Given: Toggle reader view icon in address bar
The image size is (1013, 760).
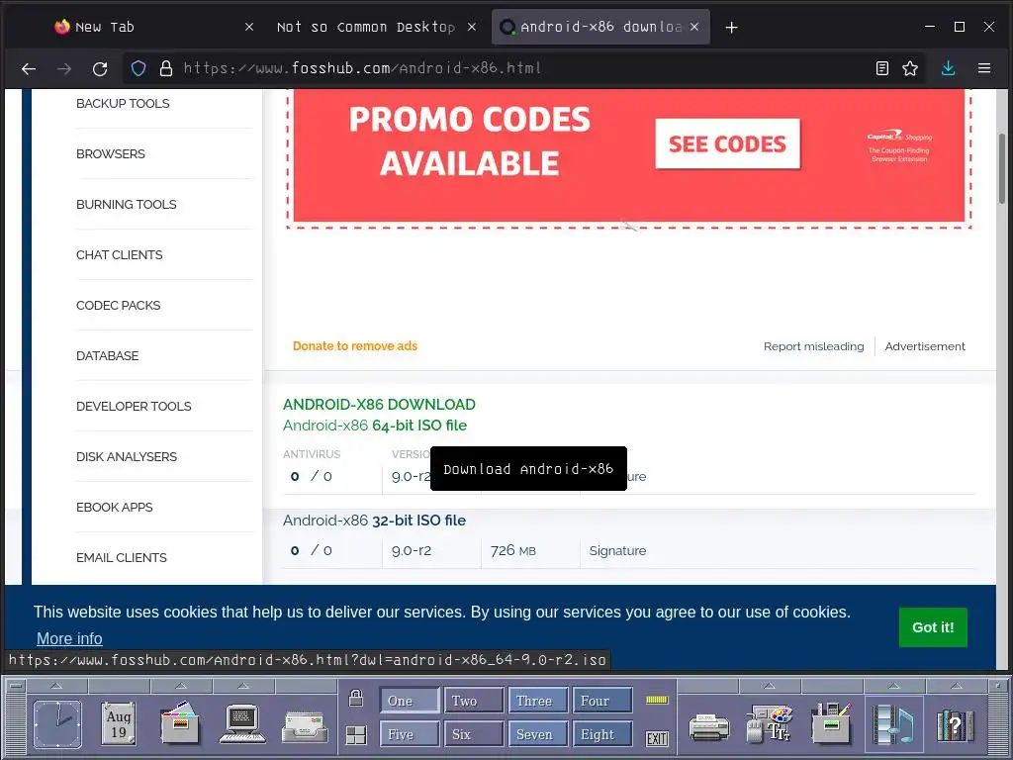Looking at the screenshot, I should pyautogui.click(x=881, y=68).
